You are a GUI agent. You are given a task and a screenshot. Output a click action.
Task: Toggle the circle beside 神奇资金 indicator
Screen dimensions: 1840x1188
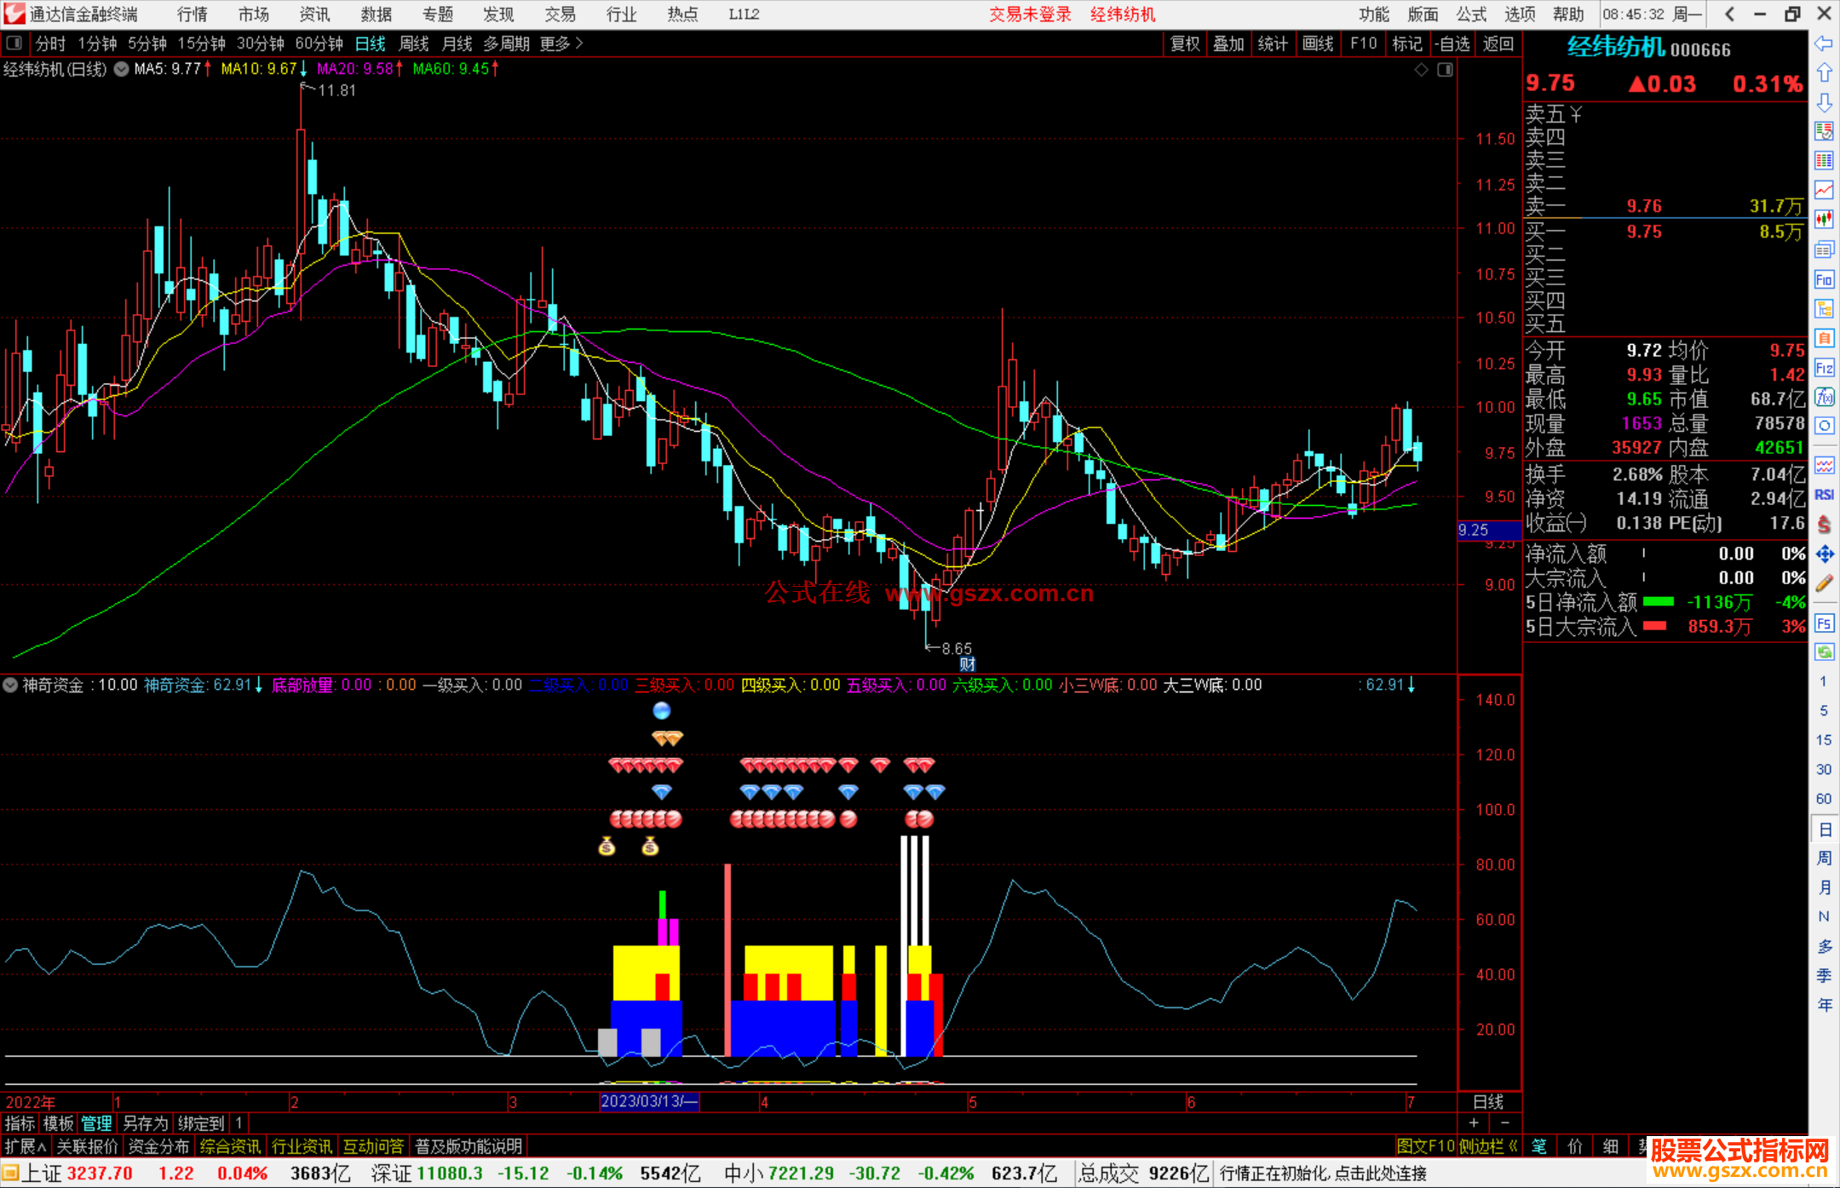(x=10, y=685)
